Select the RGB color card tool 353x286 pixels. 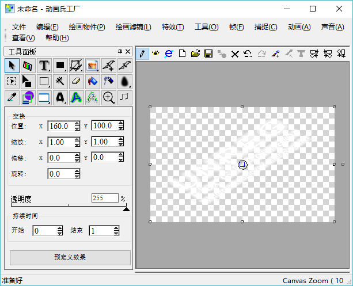28,66
